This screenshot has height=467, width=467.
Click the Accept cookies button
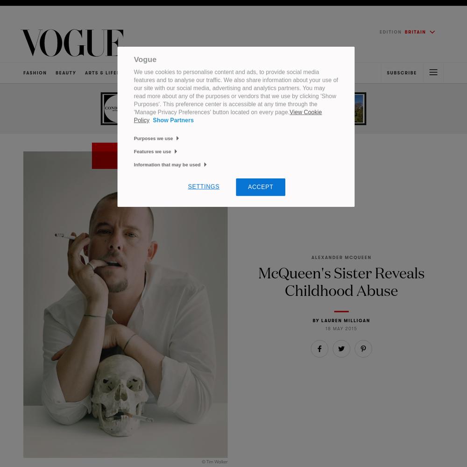click(x=261, y=187)
